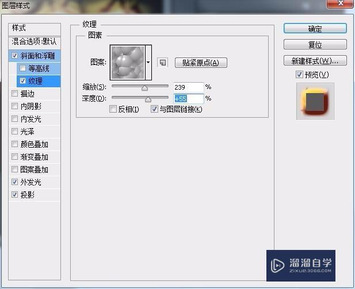Image resolution: width=355 pixels, height=289 pixels.
Task: Open the pattern picker dropdown arrow
Action: click(148, 63)
